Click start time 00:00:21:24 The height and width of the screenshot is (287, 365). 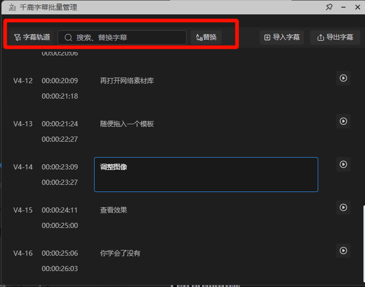pyautogui.click(x=60, y=124)
